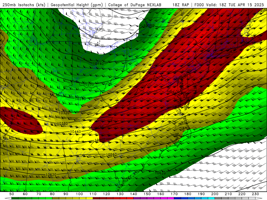Click the 10200 height contour label
The height and width of the screenshot is (200, 267).
(89, 84)
